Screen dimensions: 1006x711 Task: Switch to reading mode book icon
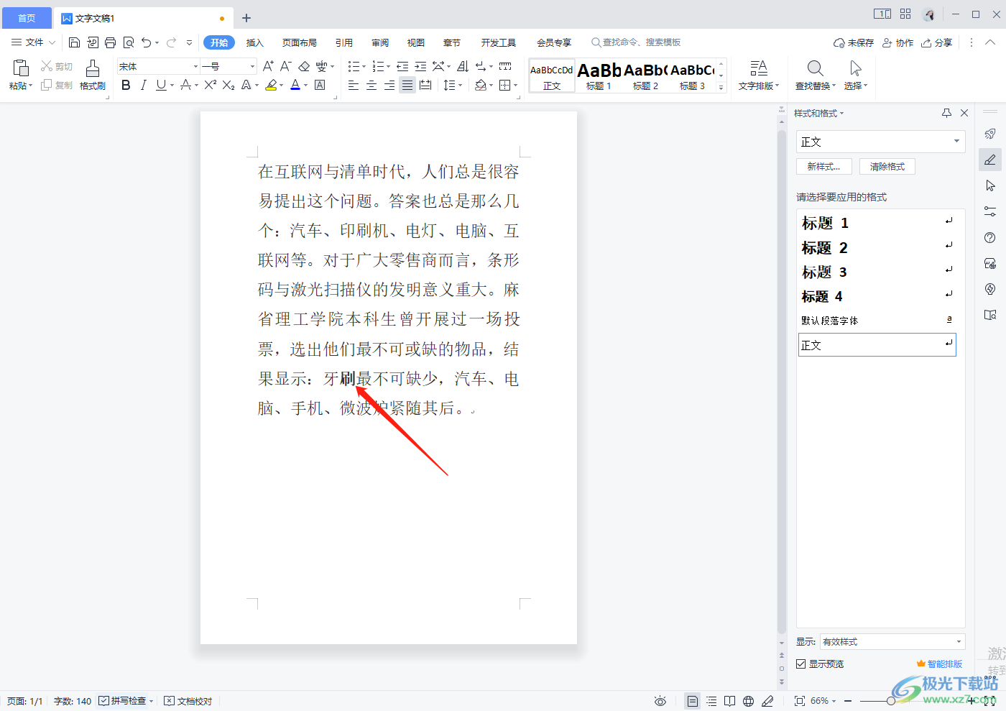pyautogui.click(x=730, y=701)
